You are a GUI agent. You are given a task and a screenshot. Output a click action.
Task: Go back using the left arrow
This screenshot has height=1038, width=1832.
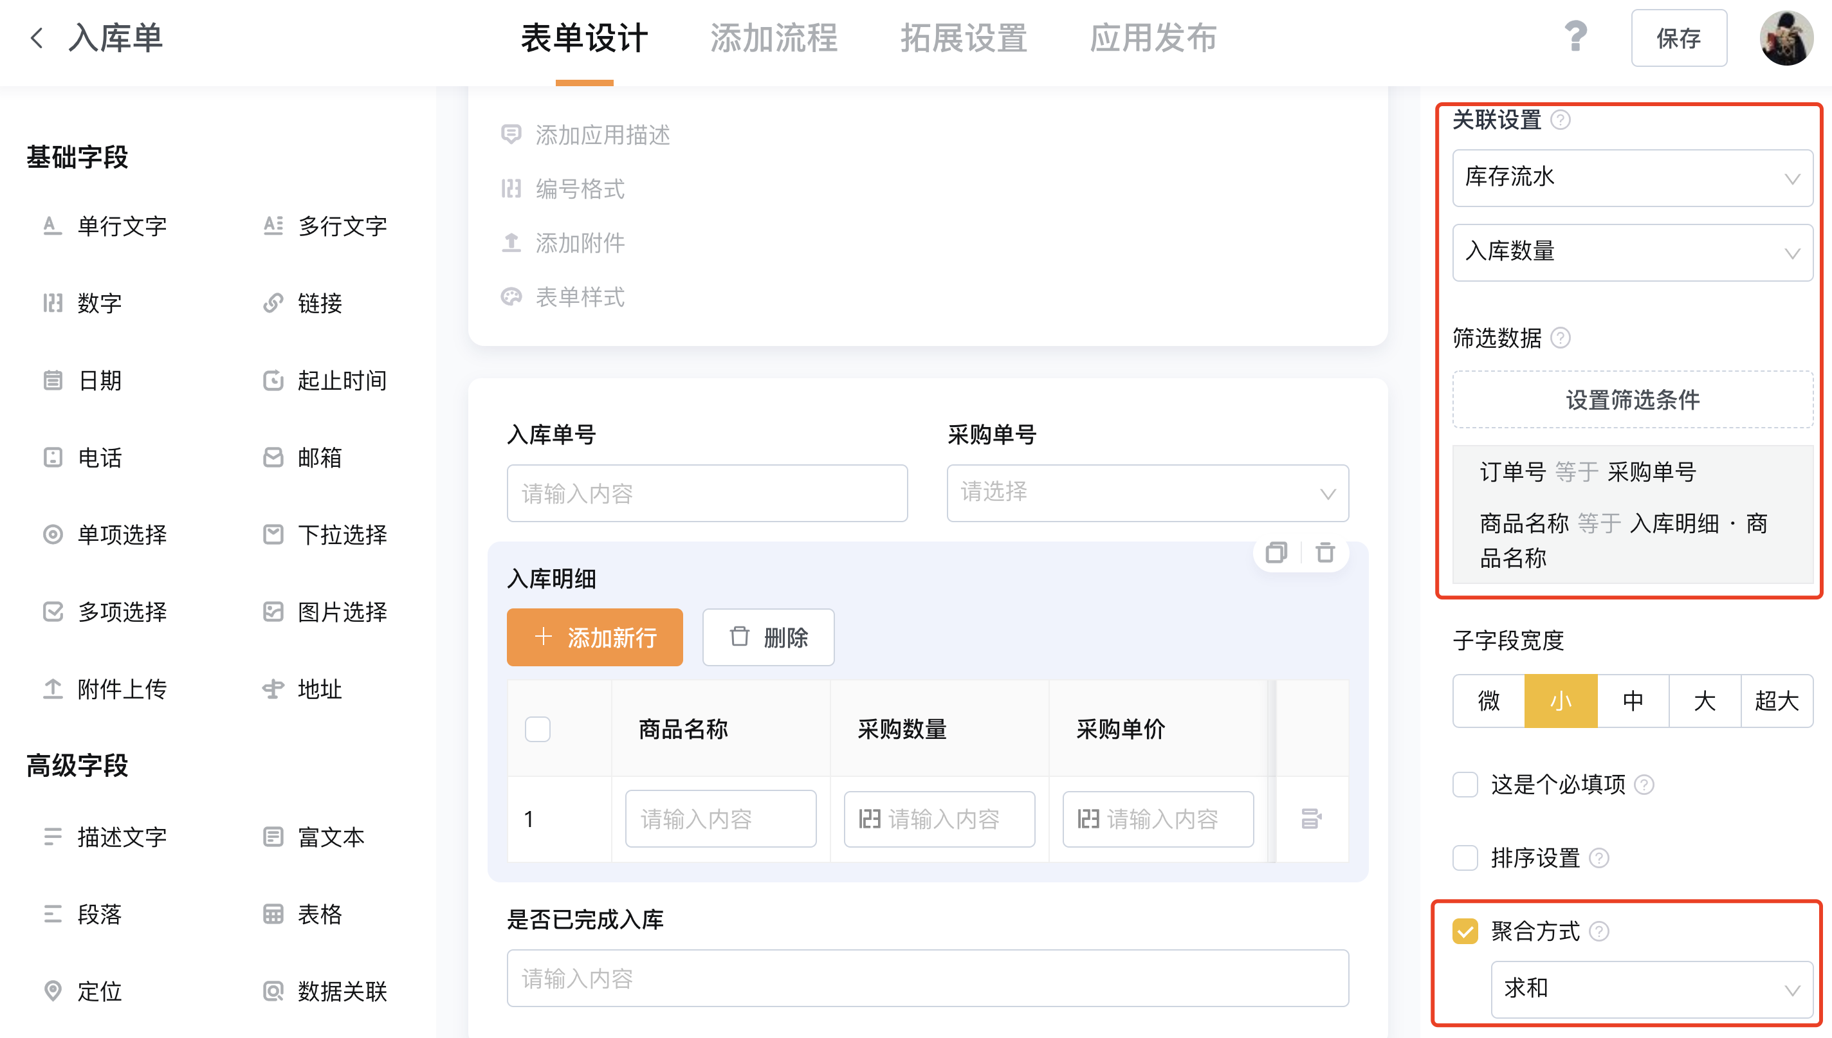[x=37, y=38]
